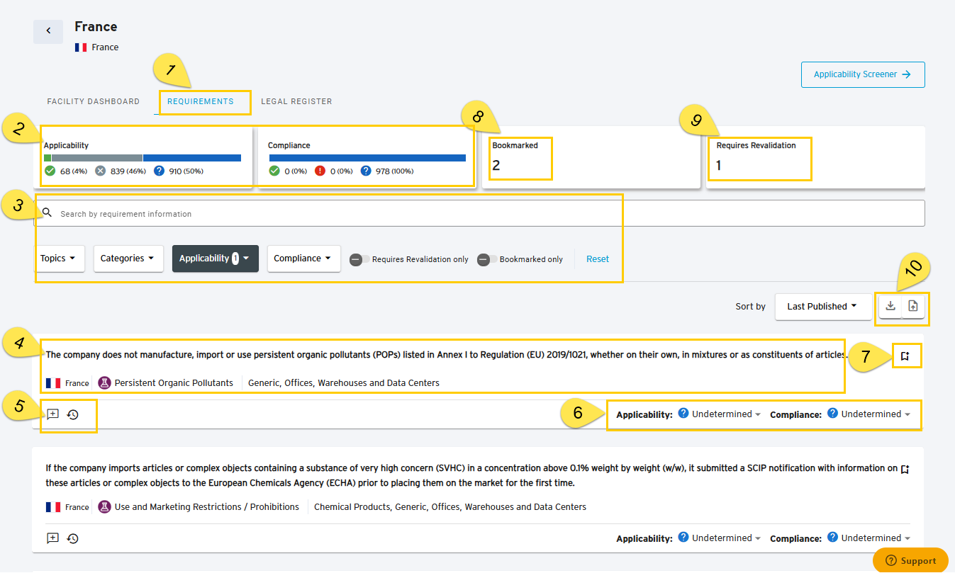The height and width of the screenshot is (573, 955).
Task: Change Compliance status of the SVHC requirement
Action: (x=869, y=538)
